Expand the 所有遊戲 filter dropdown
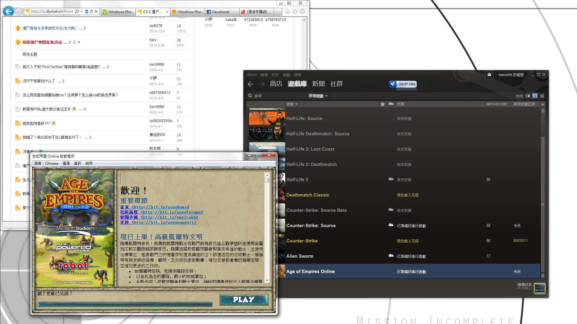This screenshot has height=324, width=577. point(318,96)
